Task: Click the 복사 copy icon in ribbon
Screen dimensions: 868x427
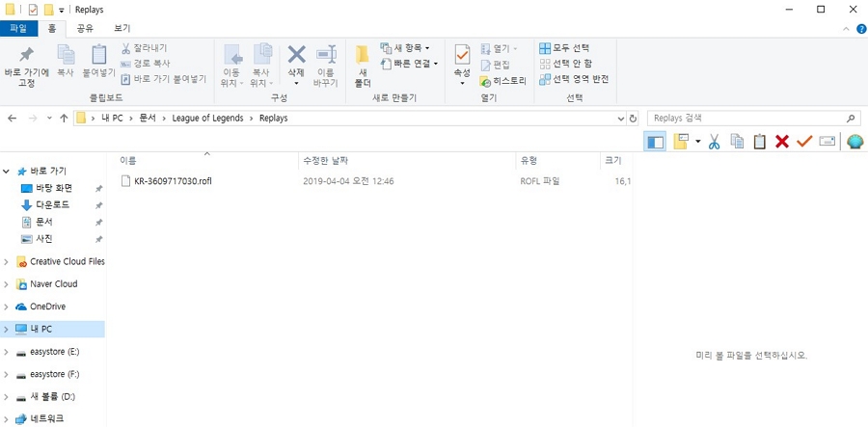Action: click(x=66, y=54)
